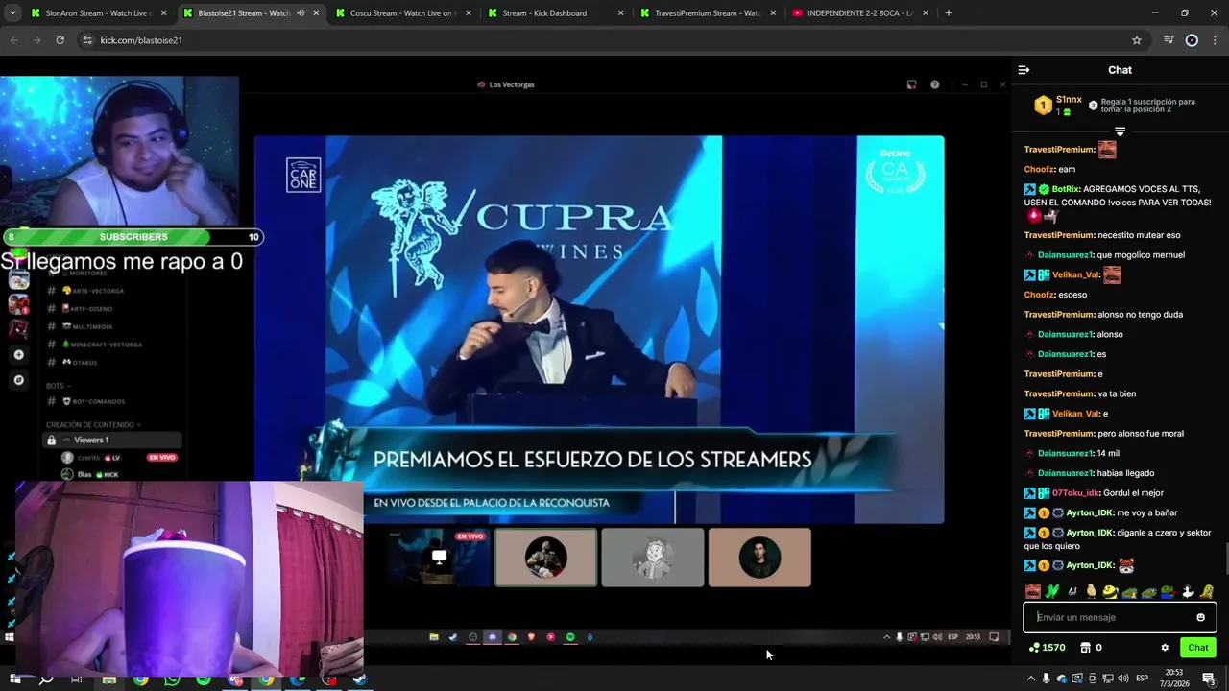Screen dimensions: 1229x691
Task: Collapse the CREACIÓN DE CONTENIDO category
Action: (93, 425)
